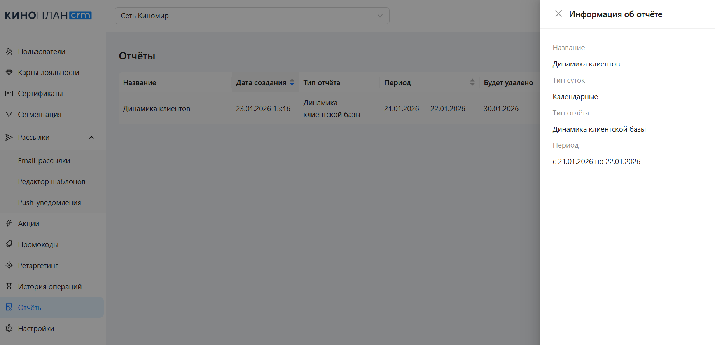Select the Динамика клиентов report row
715x345 pixels.
(x=157, y=109)
